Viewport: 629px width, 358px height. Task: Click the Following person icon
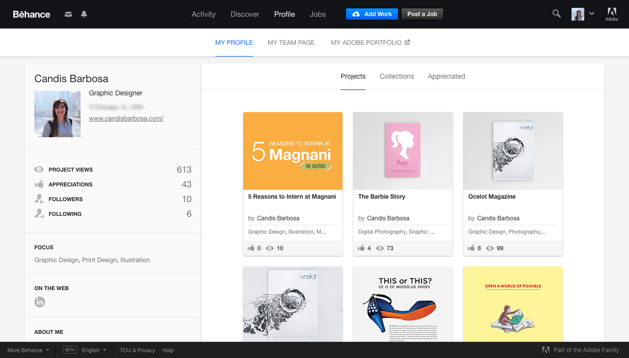tap(39, 213)
